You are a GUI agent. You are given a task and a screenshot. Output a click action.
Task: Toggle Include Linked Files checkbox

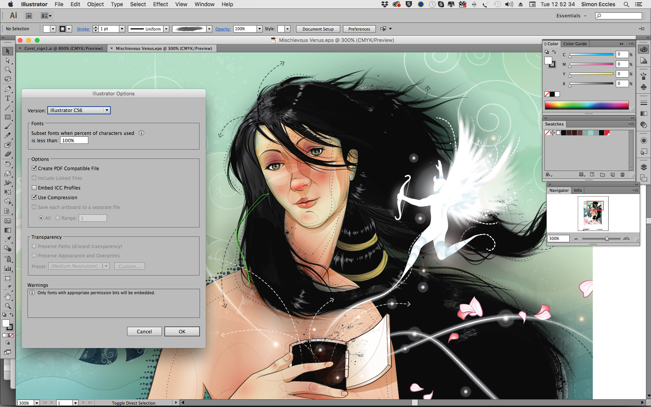tap(34, 178)
